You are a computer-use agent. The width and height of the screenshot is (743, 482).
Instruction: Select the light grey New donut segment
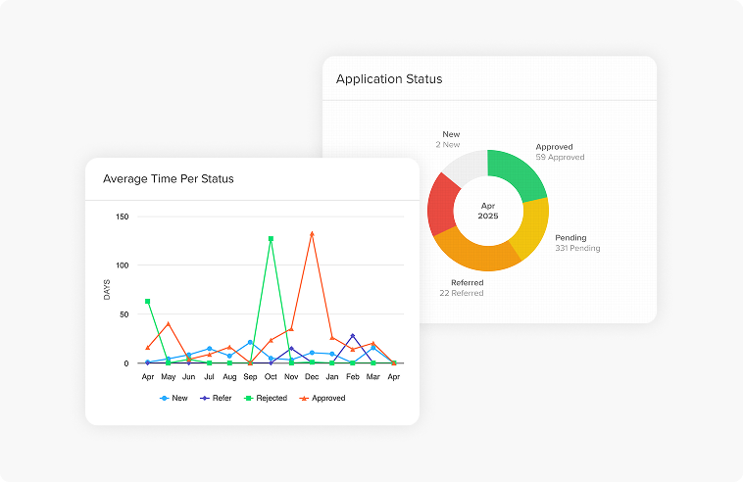(x=467, y=166)
